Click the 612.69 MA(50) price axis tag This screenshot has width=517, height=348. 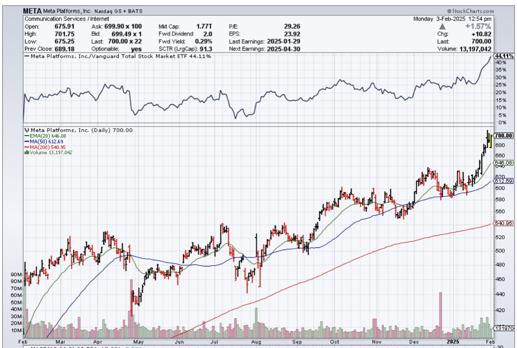[504, 181]
